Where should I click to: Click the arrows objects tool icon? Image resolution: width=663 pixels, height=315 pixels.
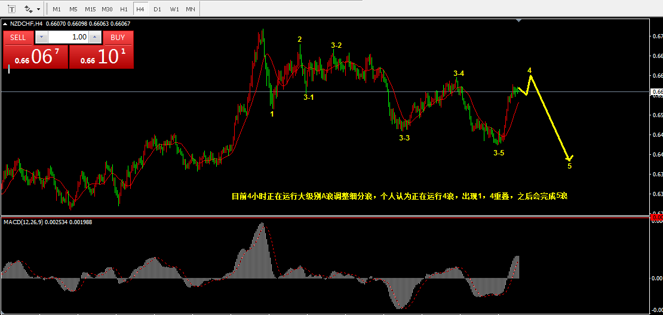click(29, 8)
